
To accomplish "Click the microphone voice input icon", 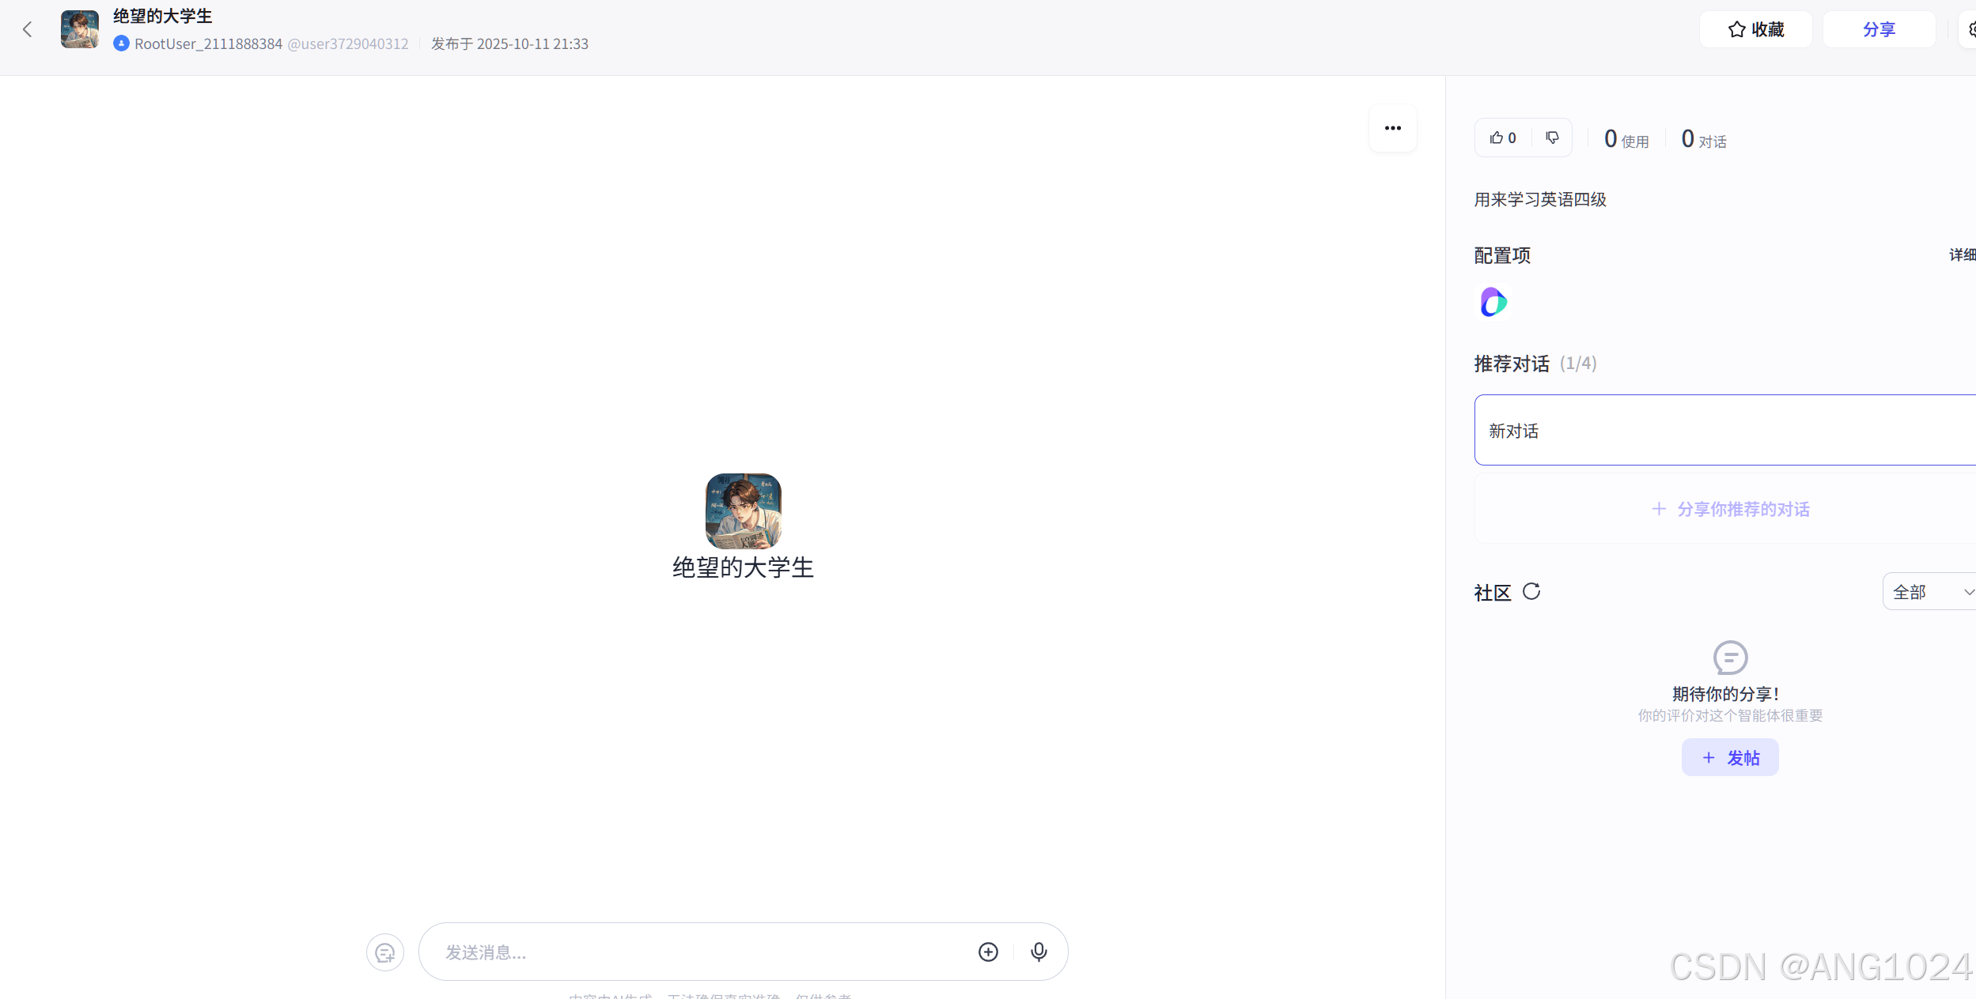I will point(1039,952).
